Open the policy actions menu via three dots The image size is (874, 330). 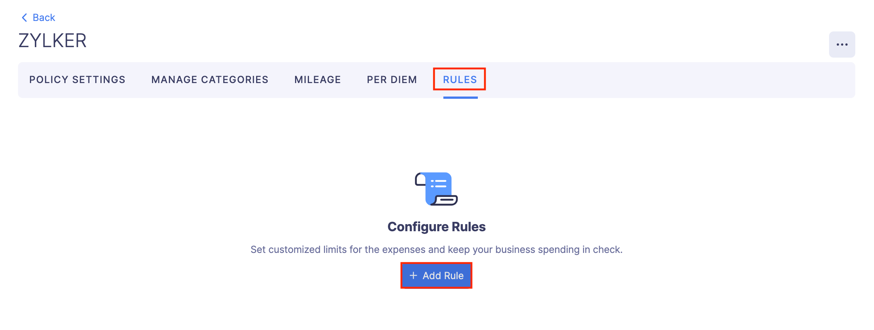[x=842, y=44]
